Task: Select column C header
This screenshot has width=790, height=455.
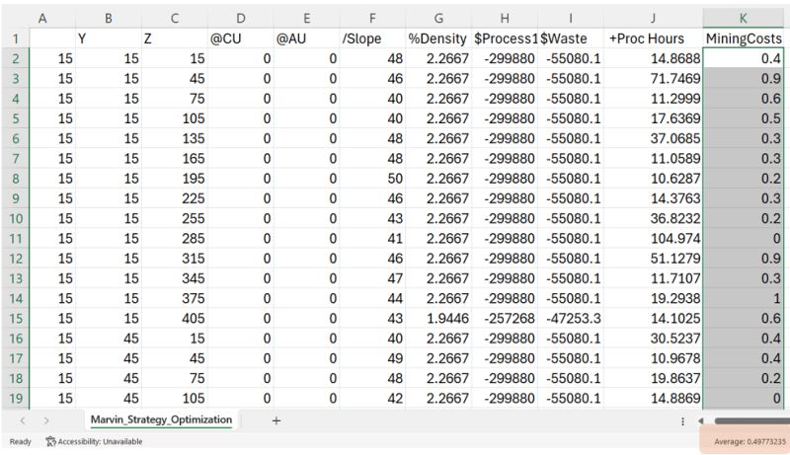Action: [175, 19]
